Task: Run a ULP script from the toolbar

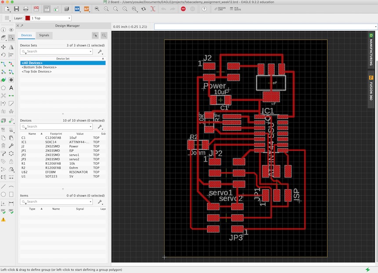Action: tap(87, 9)
